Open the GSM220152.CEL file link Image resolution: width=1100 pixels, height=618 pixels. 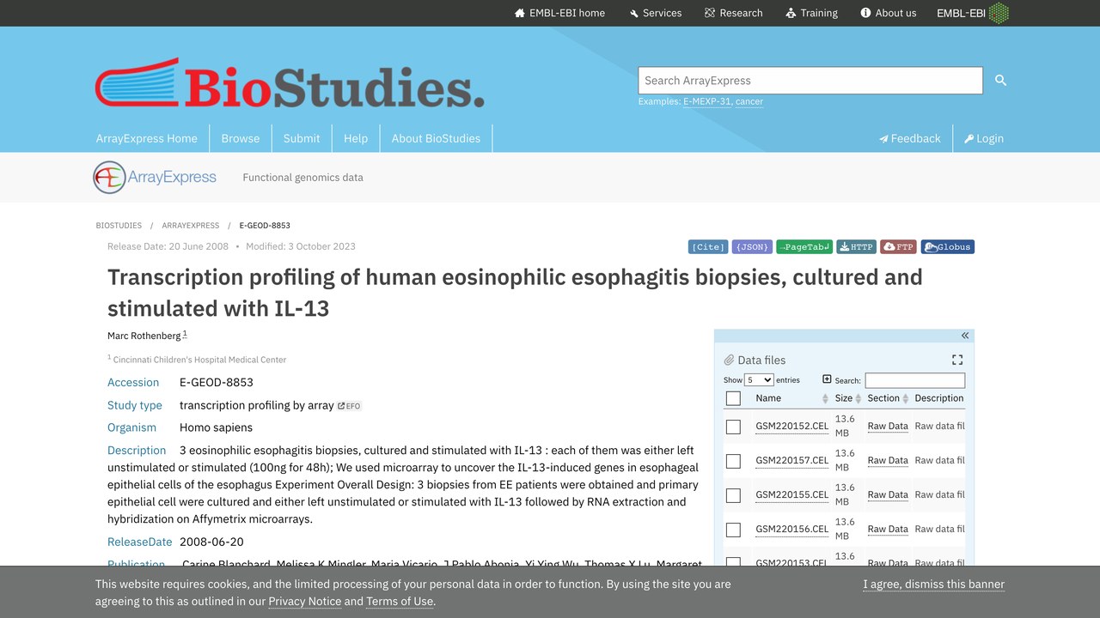click(792, 427)
